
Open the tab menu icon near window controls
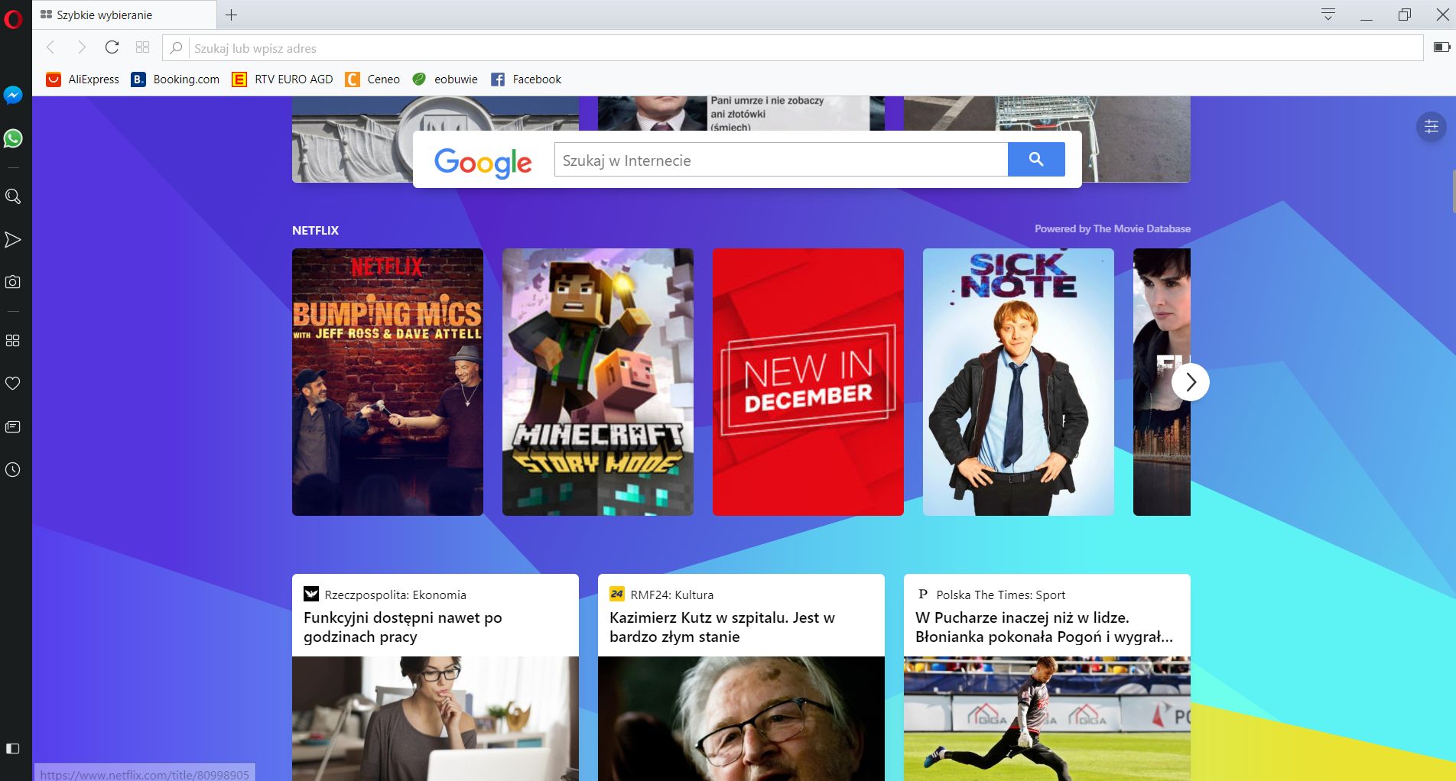point(1328,14)
